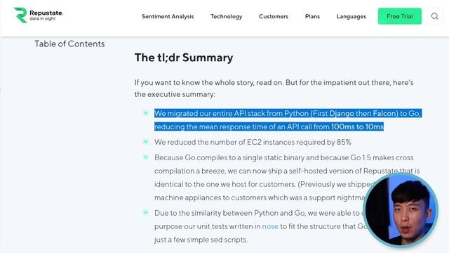Click the Free Trial button
449x253 pixels.
399,16
